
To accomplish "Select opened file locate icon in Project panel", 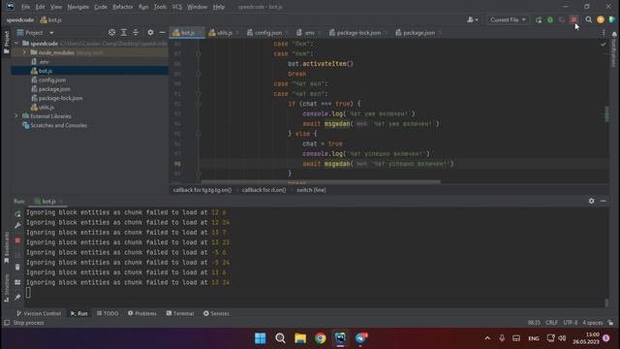I will 112,32.
